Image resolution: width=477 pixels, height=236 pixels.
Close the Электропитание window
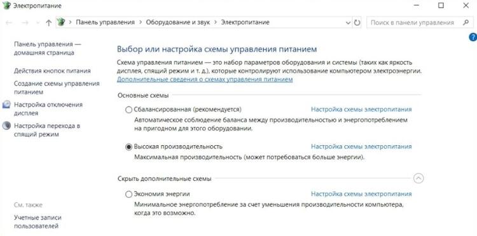[x=466, y=6]
